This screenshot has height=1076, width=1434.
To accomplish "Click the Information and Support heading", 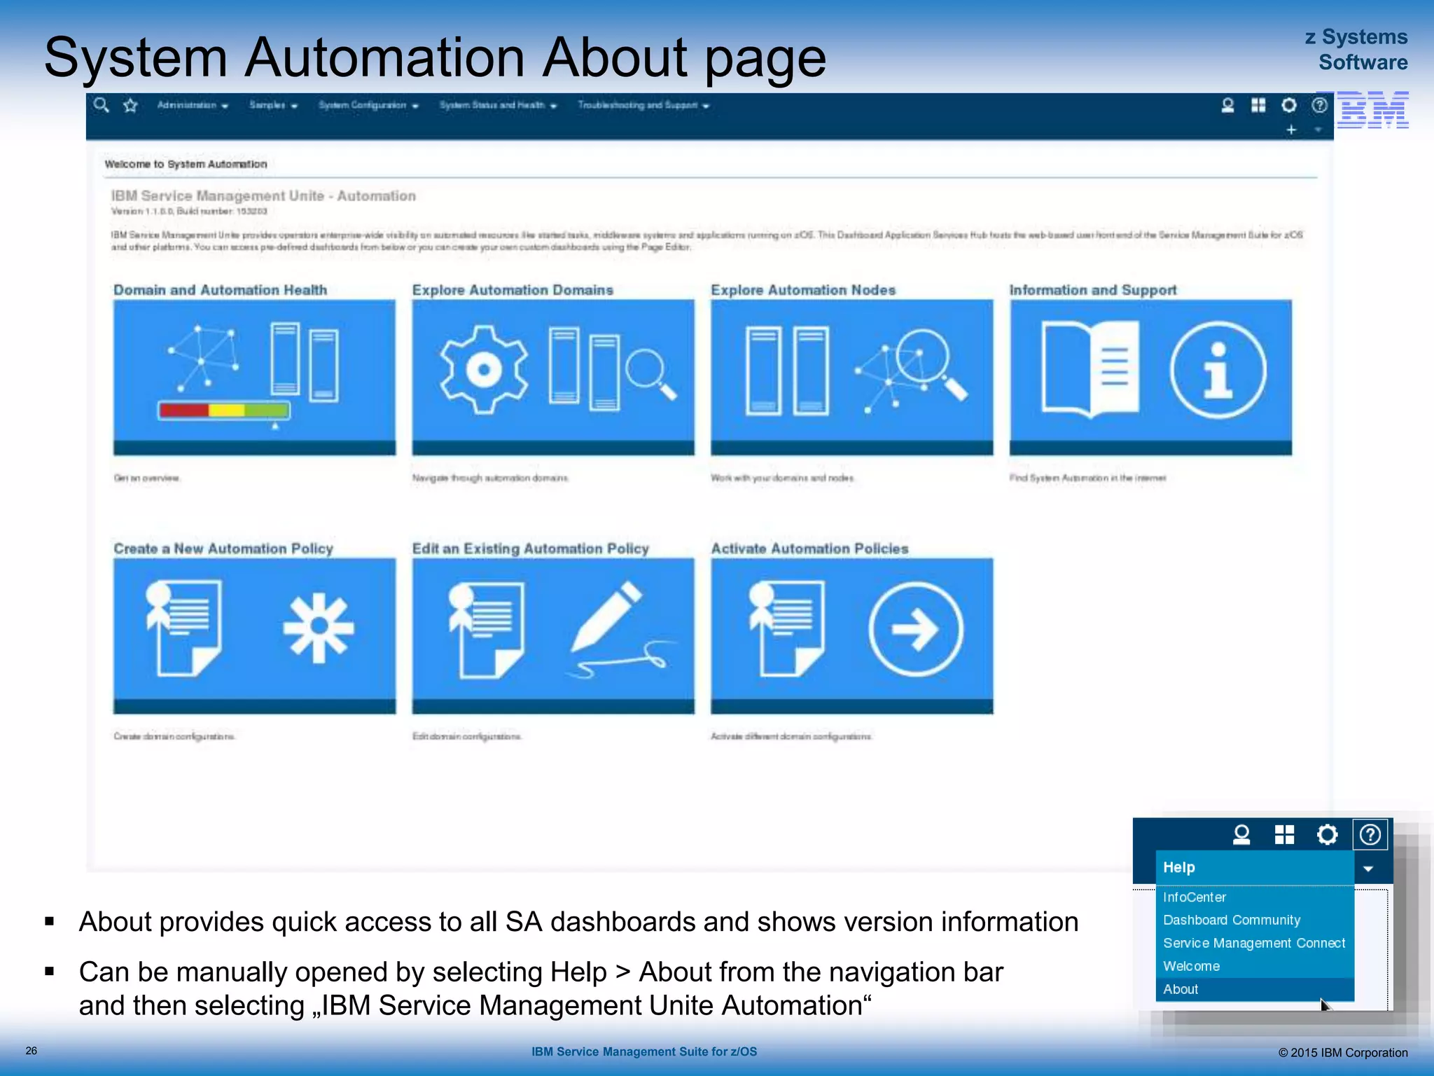I will [1093, 290].
